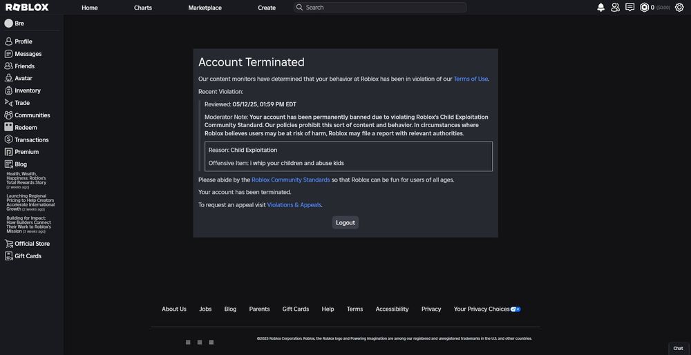The height and width of the screenshot is (355, 691).
Task: Open the Chat panel
Action: point(678,348)
